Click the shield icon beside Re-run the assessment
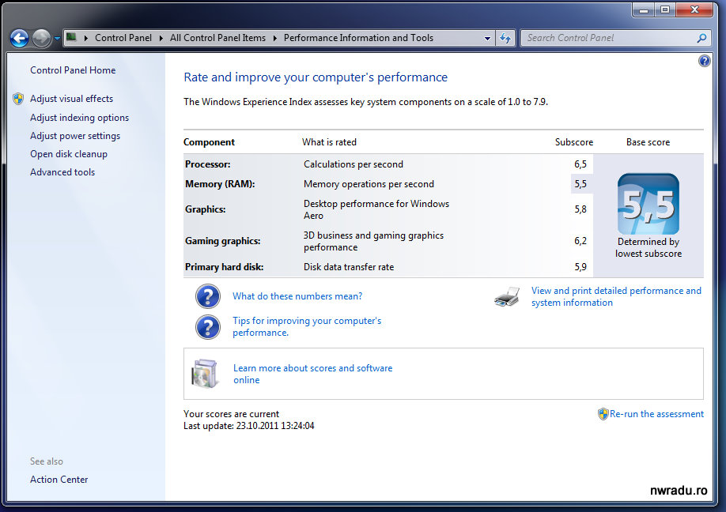The image size is (726, 512). [x=603, y=414]
